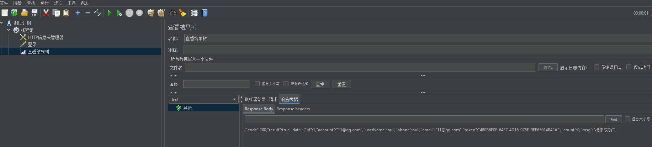
Task: Switch to the 请求 tab
Action: 273,99
